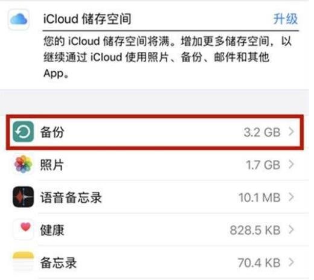Open the 照片 menu entry
This screenshot has height=280, width=314.
click(155, 165)
